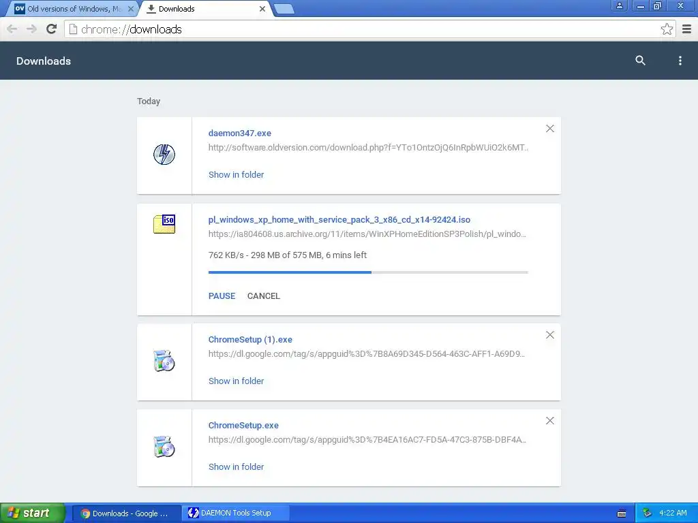The image size is (698, 523).
Task: Open the Windows Start menu
Action: [x=33, y=513]
